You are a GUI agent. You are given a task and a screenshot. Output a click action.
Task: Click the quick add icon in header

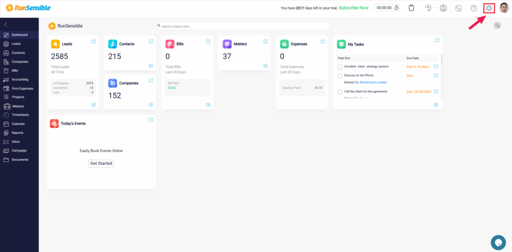428,8
